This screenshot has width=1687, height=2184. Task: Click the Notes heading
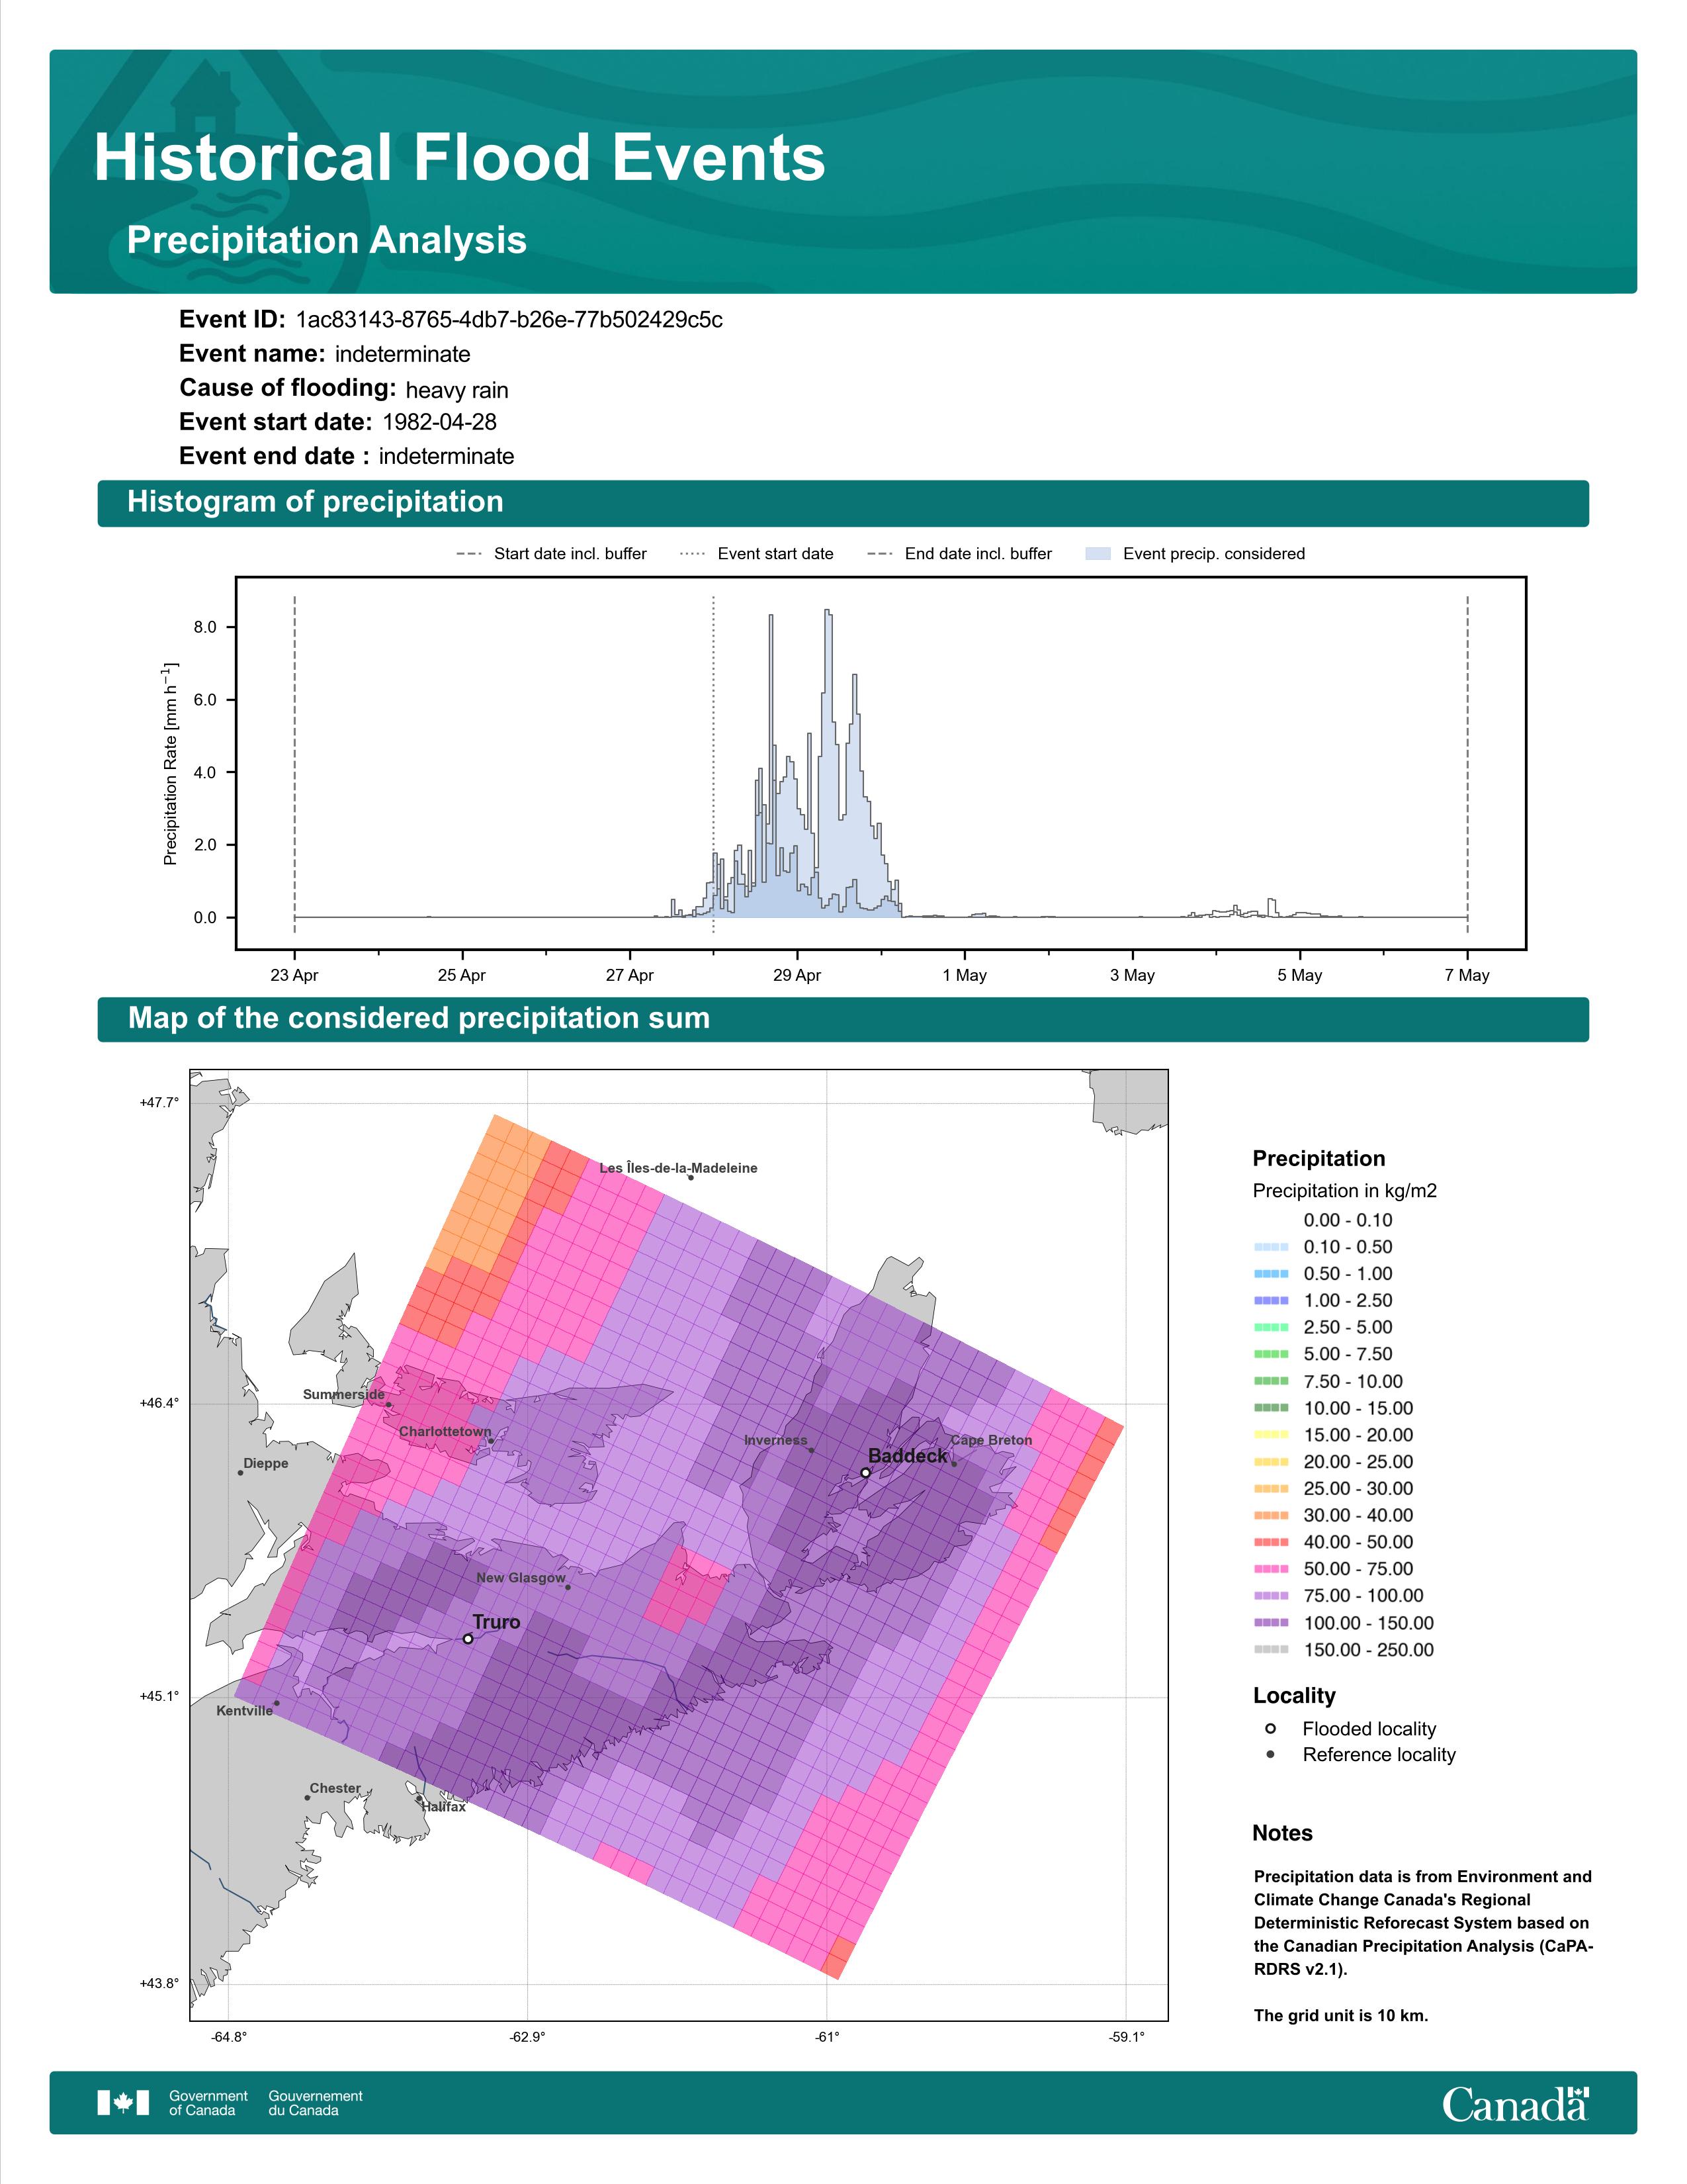pos(1282,1833)
